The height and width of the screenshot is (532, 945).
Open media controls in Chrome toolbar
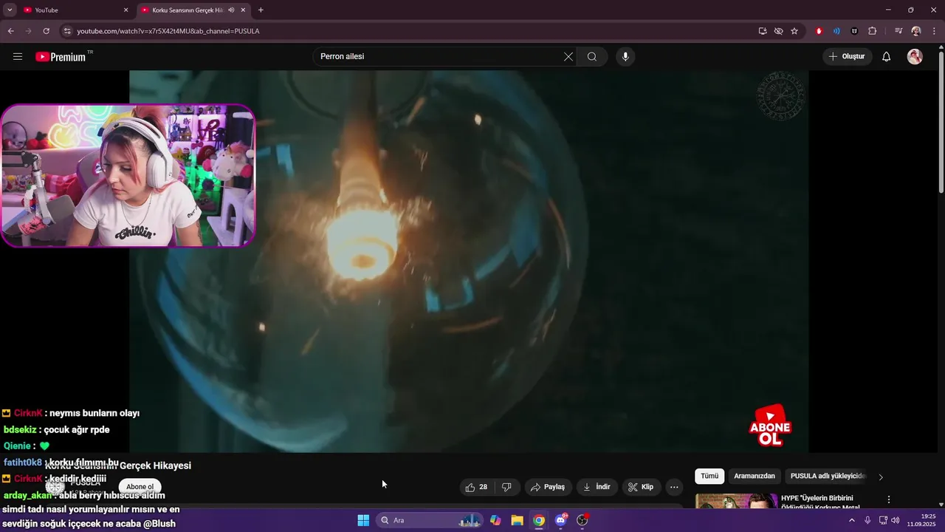[x=898, y=31]
